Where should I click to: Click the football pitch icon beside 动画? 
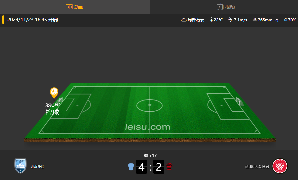pyautogui.click(x=69, y=7)
